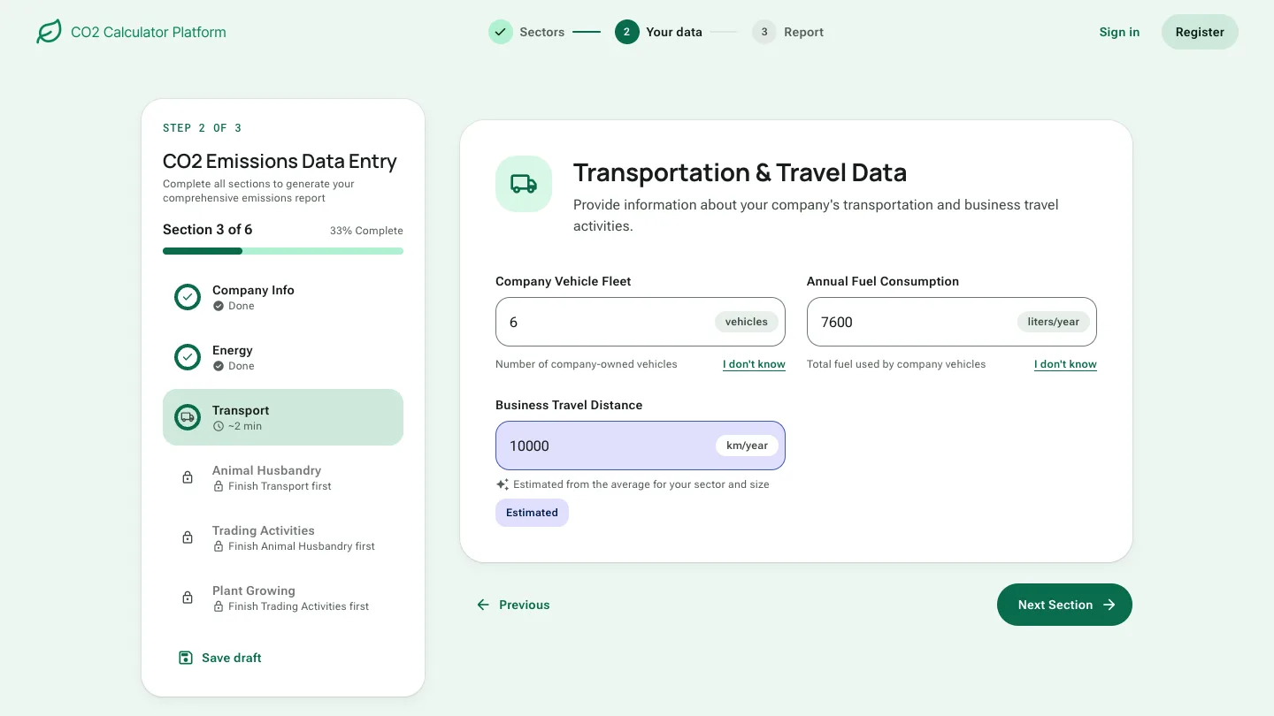1274x716 pixels.
Task: Select the locked Plant Growing section
Action: pos(283,598)
